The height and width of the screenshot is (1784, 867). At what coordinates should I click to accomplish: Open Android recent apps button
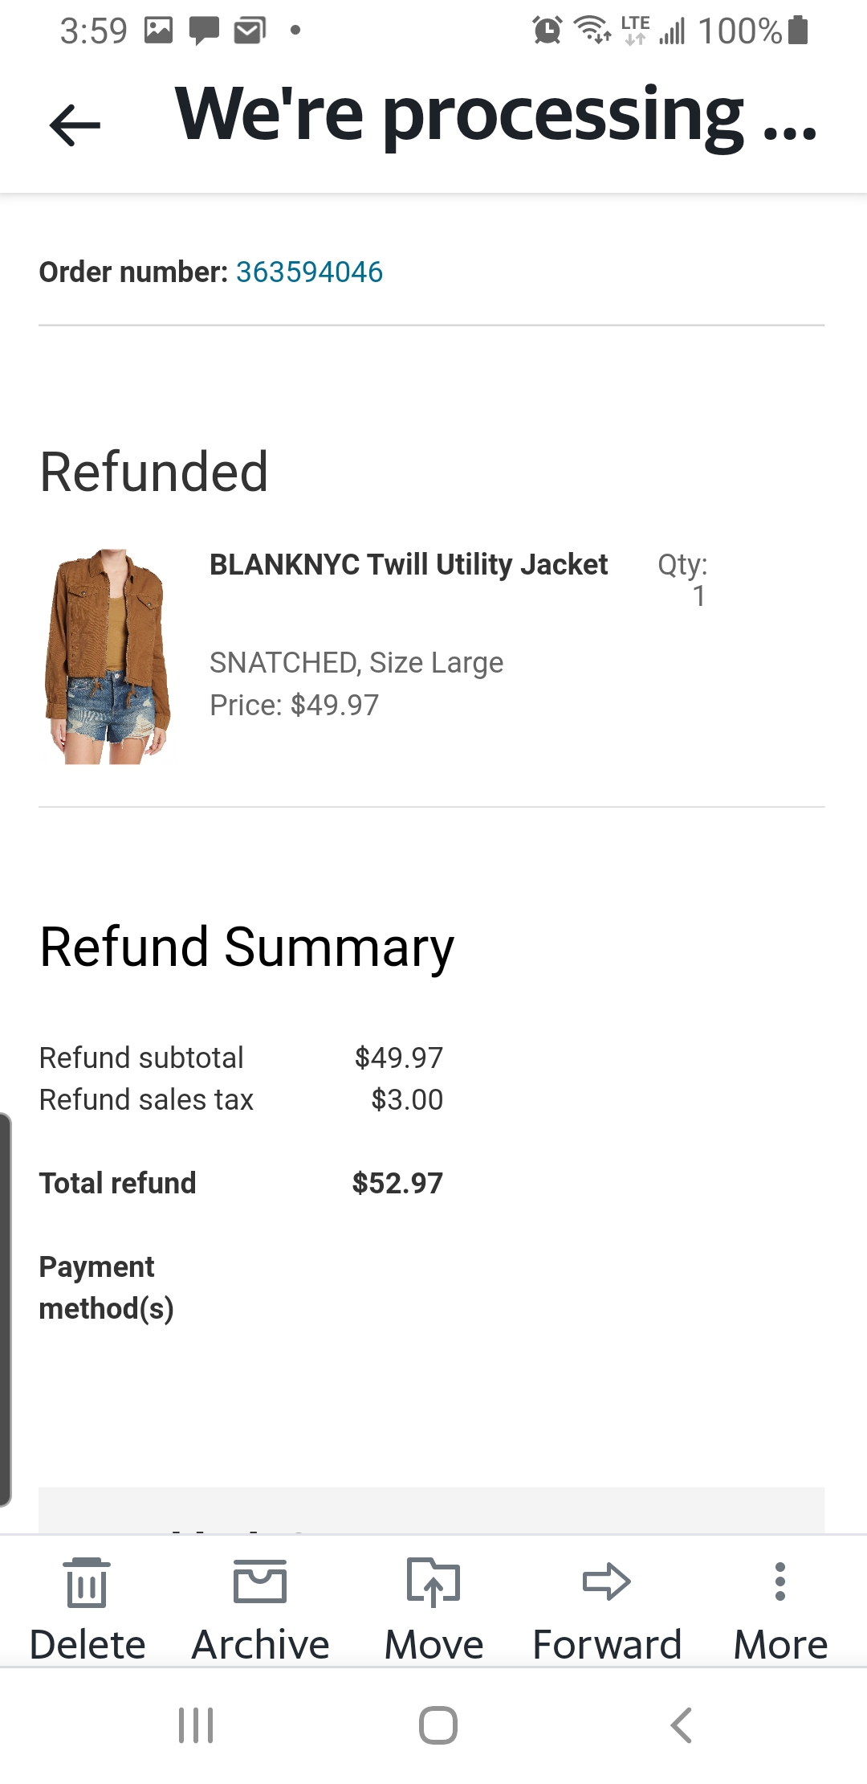pyautogui.click(x=196, y=1725)
